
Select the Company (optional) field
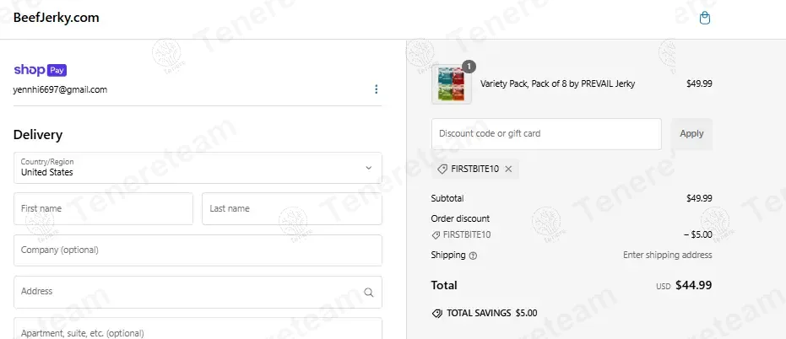[x=198, y=250]
